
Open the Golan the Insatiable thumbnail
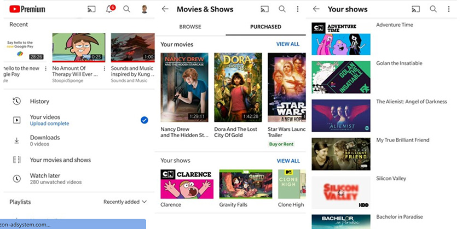[x=341, y=77]
